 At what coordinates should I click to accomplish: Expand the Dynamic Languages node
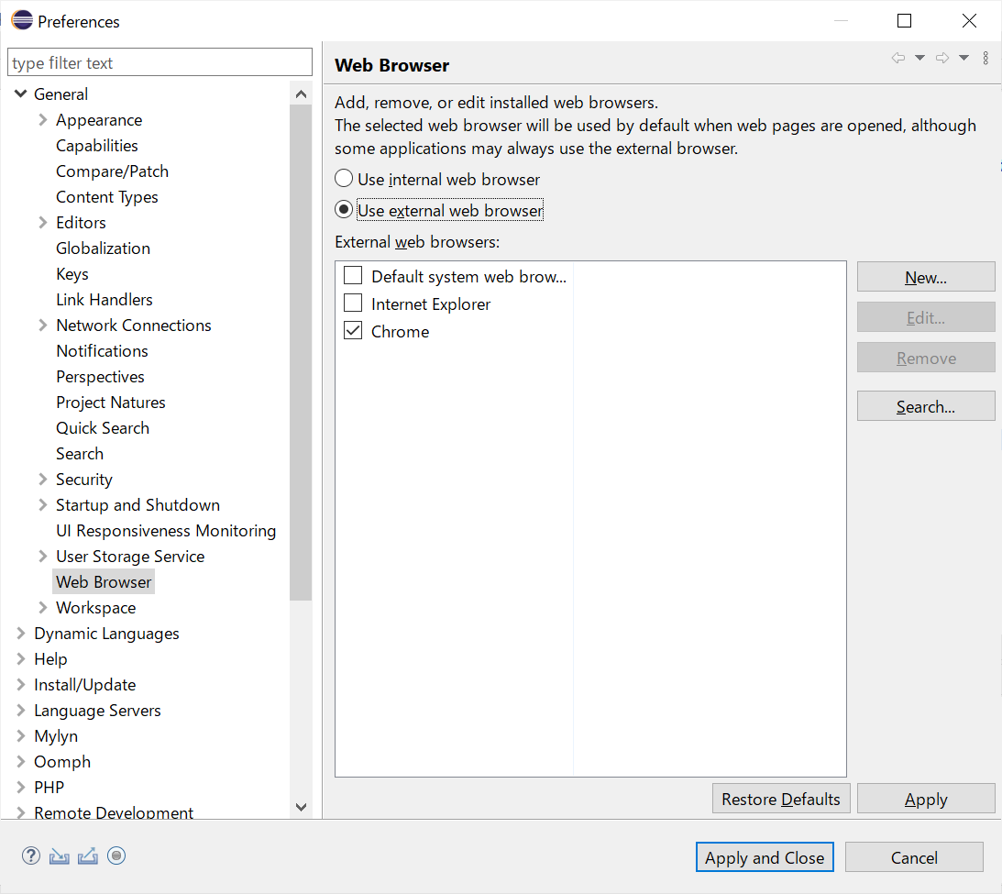click(x=20, y=633)
